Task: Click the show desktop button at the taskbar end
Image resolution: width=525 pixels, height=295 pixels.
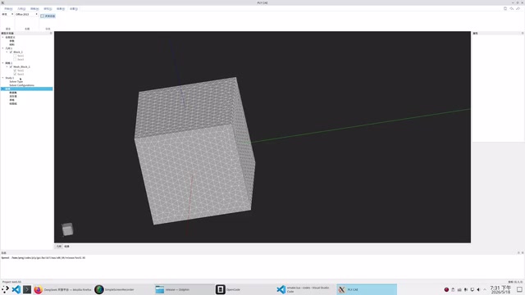Action: point(519,289)
